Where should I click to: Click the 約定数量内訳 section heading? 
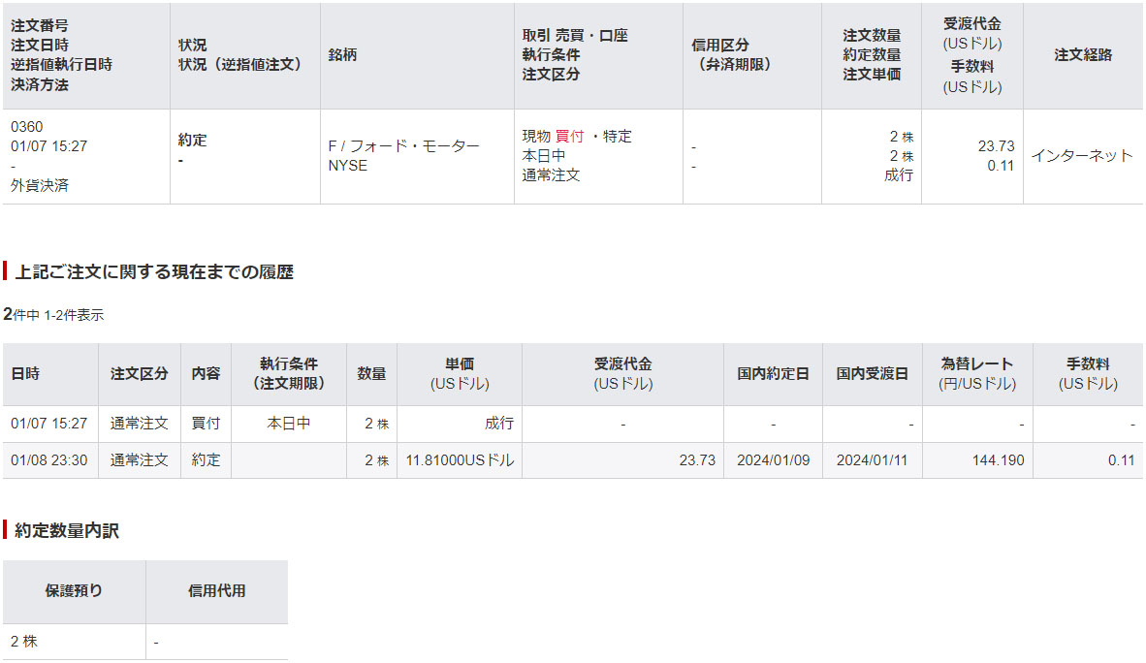[x=67, y=531]
